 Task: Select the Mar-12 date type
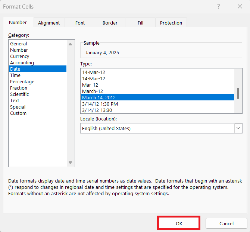pos(157,85)
